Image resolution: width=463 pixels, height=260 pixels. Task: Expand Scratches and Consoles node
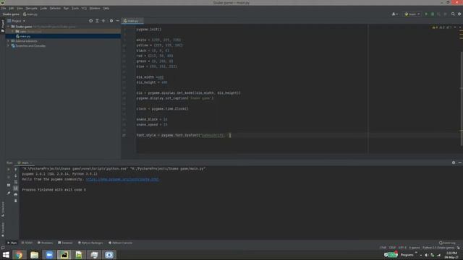point(8,45)
